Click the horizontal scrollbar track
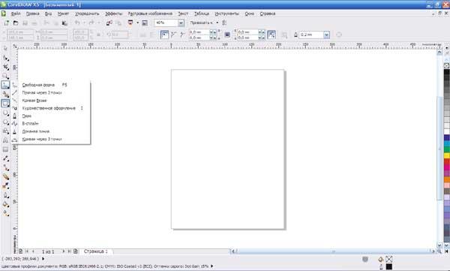Image resolution: width=450 pixels, height=271 pixels. [334, 251]
